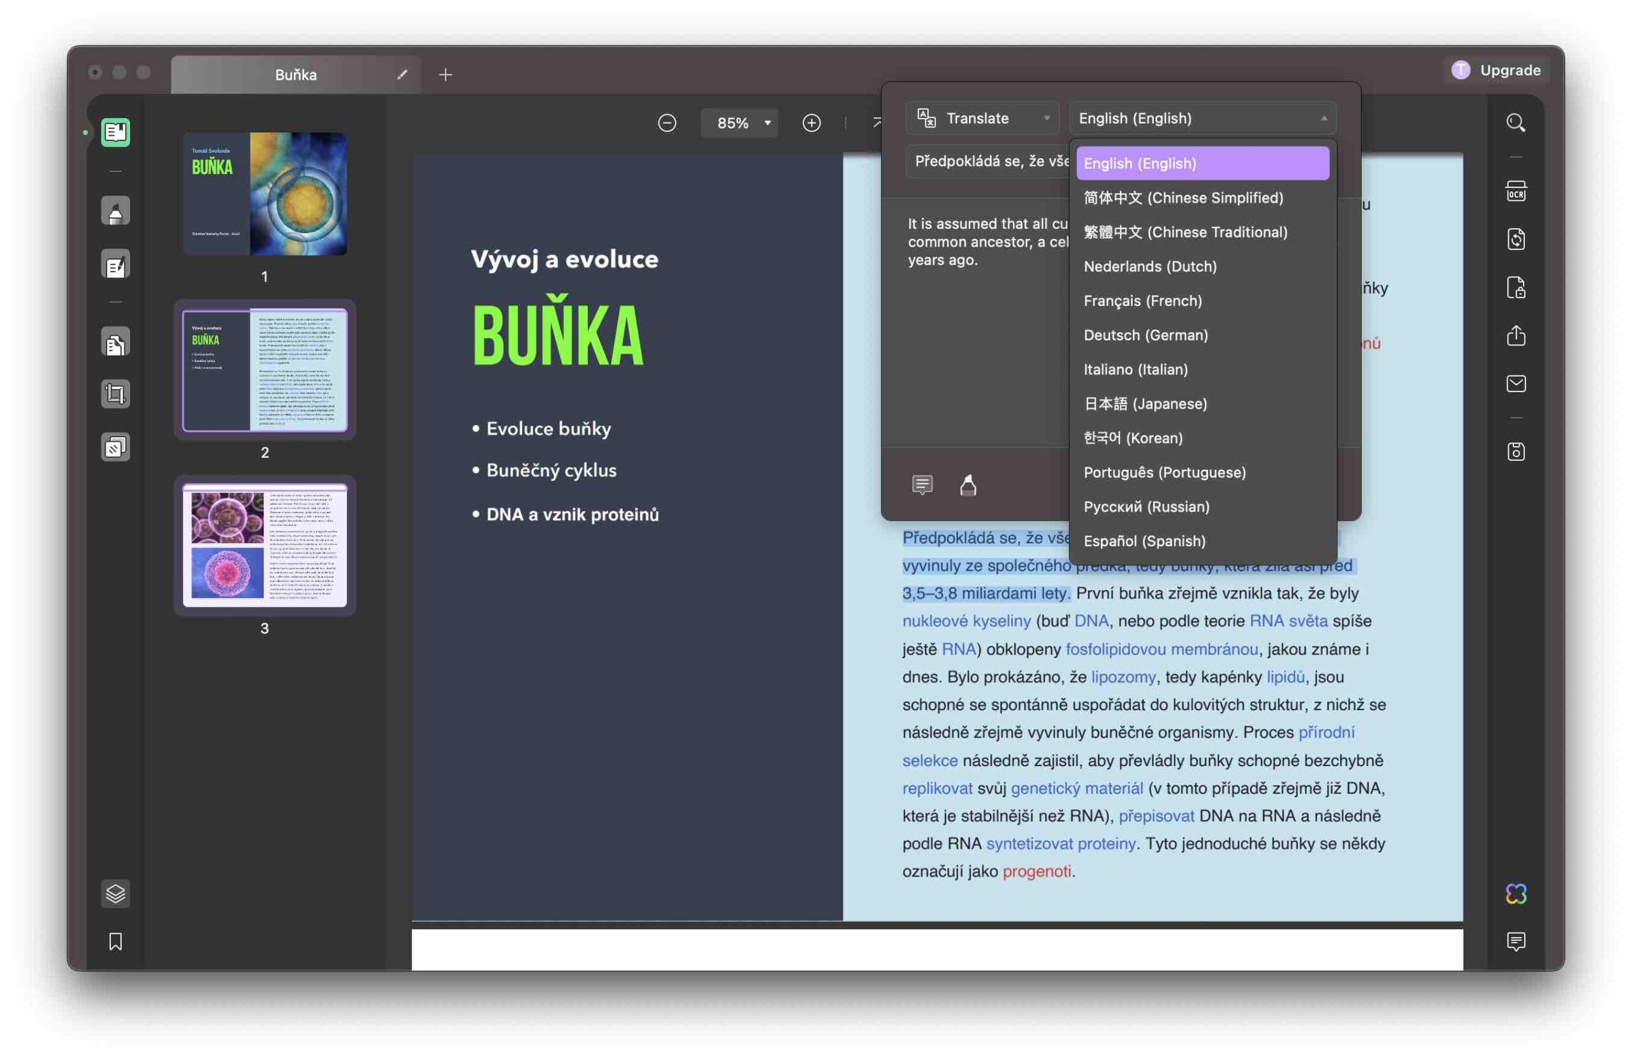Image resolution: width=1632 pixels, height=1060 pixels.
Task: Collapse the English (English) language dropdown
Action: pyautogui.click(x=1202, y=118)
